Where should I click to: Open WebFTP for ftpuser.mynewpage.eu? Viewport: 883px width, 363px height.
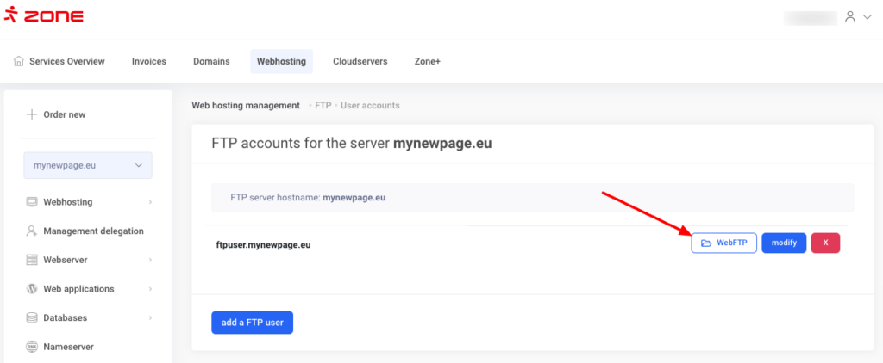click(723, 243)
